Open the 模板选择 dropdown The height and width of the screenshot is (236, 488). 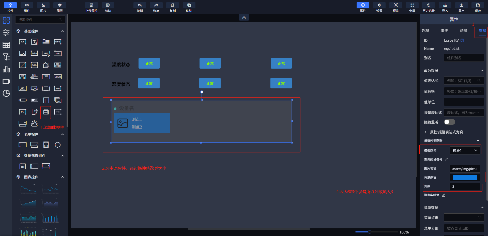465,150
